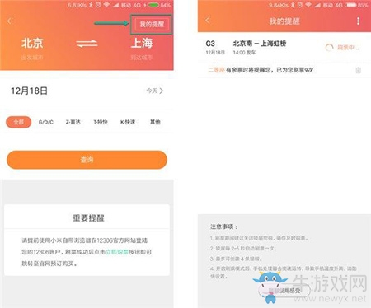Viewport: 371px width, 308px height.
Task: Tap the 重要提醒 card heading
Action: click(x=88, y=218)
